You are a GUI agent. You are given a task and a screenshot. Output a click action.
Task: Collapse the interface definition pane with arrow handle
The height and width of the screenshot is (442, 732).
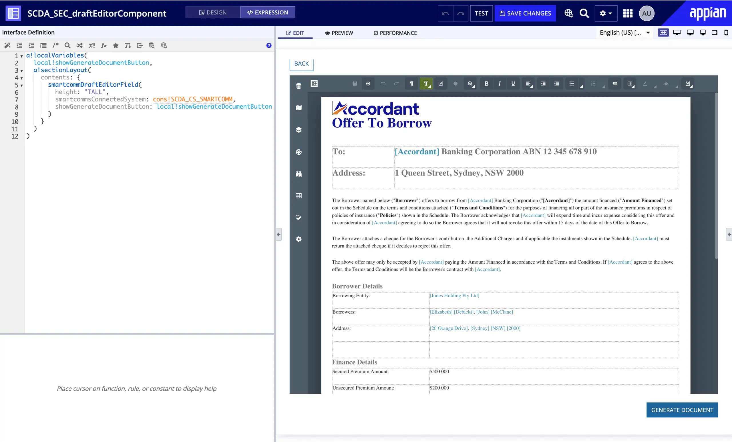pos(279,234)
